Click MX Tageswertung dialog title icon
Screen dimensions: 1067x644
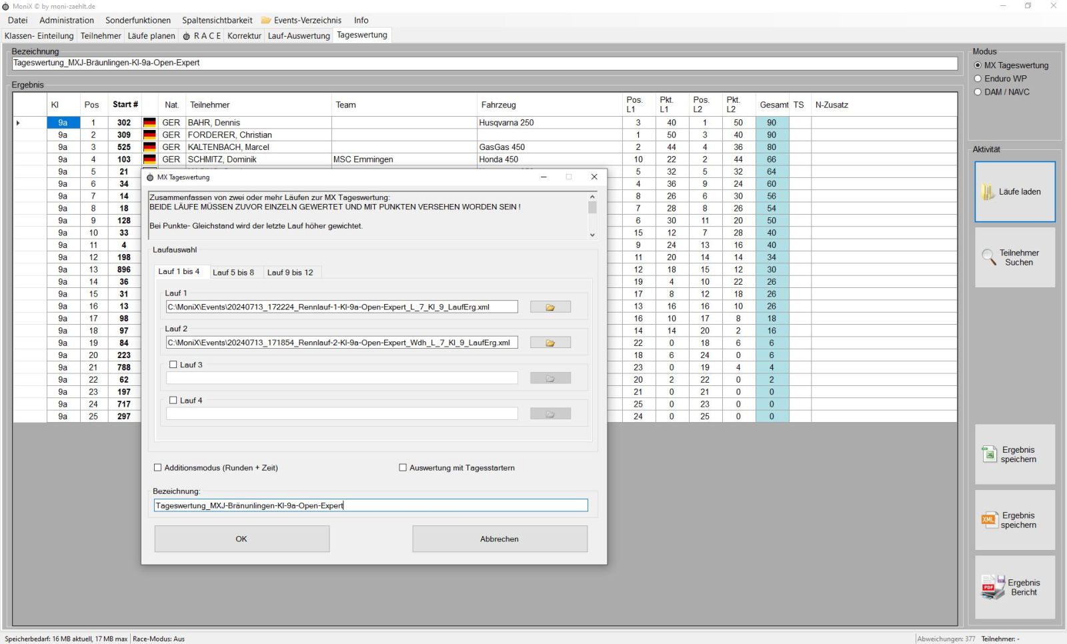click(150, 177)
